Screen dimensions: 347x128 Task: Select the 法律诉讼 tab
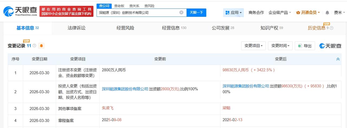click(76, 28)
